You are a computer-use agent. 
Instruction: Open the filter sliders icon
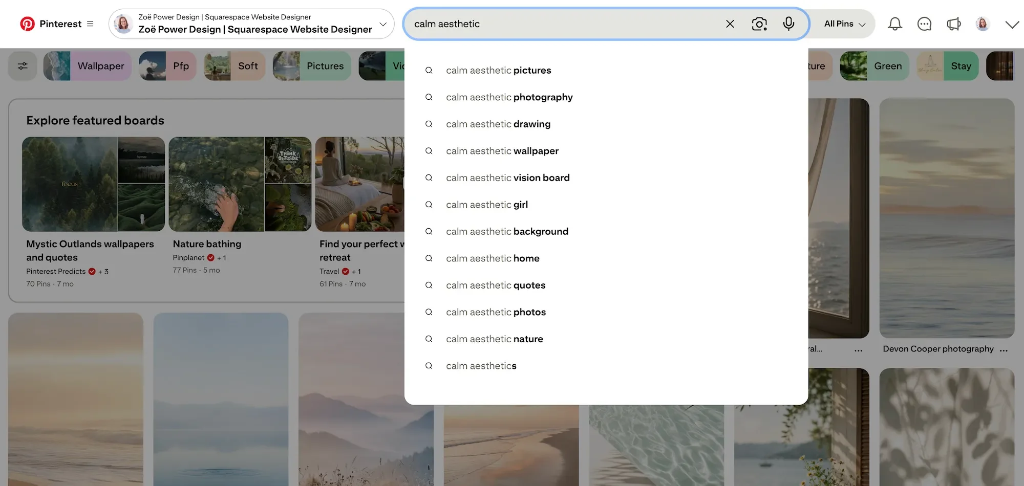(x=23, y=66)
